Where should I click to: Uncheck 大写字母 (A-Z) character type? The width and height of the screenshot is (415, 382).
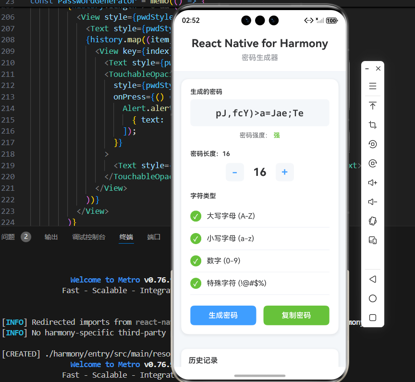[x=195, y=216]
